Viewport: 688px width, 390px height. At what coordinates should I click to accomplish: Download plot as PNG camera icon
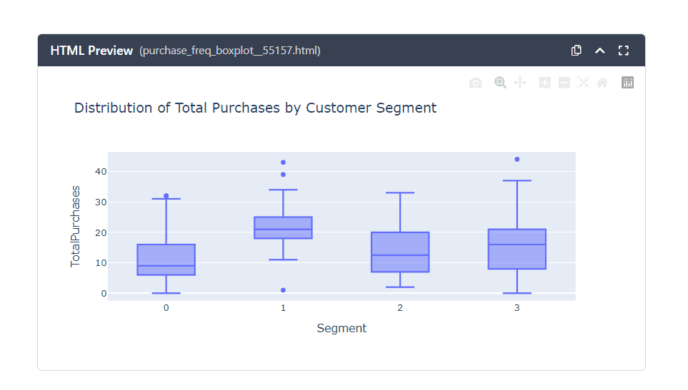[475, 83]
